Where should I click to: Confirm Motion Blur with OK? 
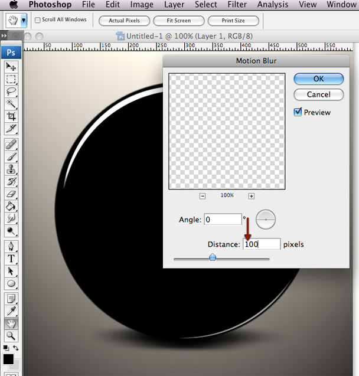click(x=318, y=79)
